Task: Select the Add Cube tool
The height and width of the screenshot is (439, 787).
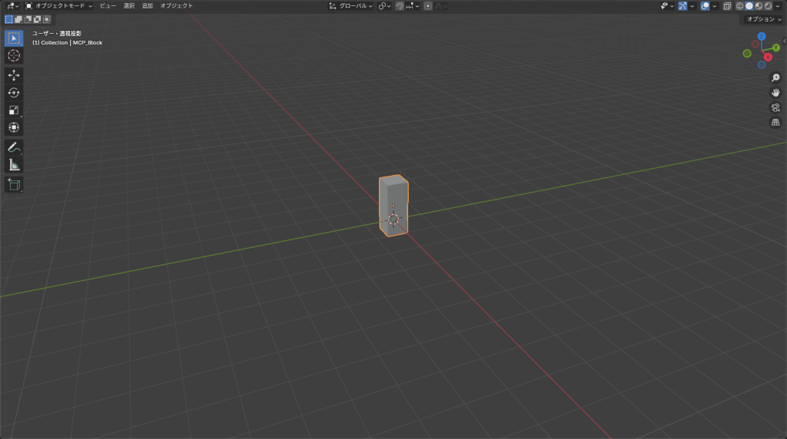Action: [14, 184]
